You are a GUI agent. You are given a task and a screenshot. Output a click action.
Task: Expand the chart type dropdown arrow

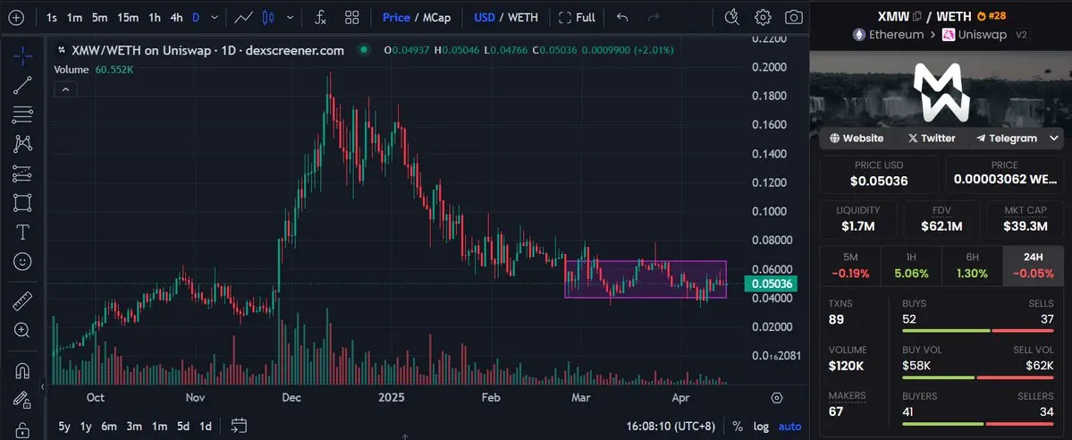click(x=291, y=18)
